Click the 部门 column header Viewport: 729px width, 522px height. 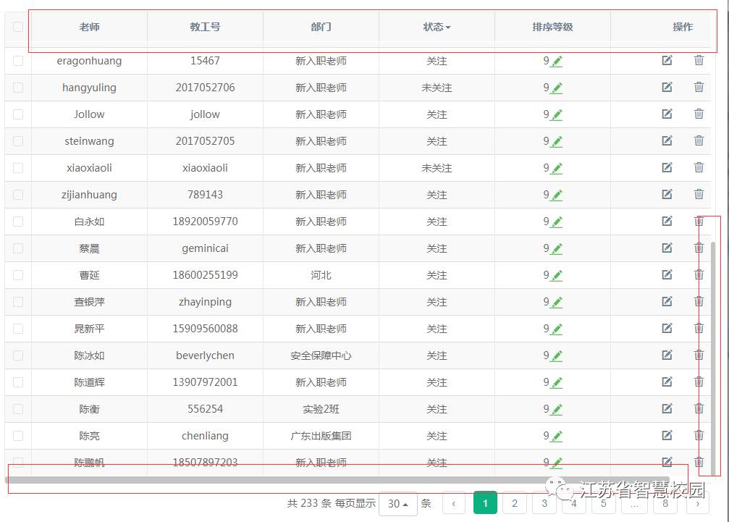click(x=321, y=27)
